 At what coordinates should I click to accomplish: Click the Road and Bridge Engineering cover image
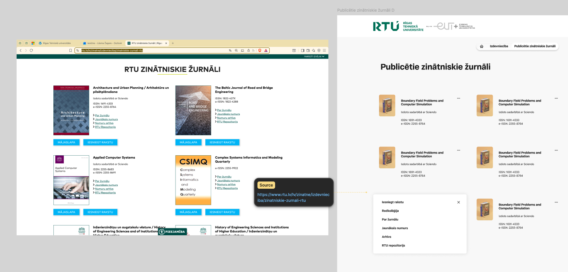(x=193, y=111)
